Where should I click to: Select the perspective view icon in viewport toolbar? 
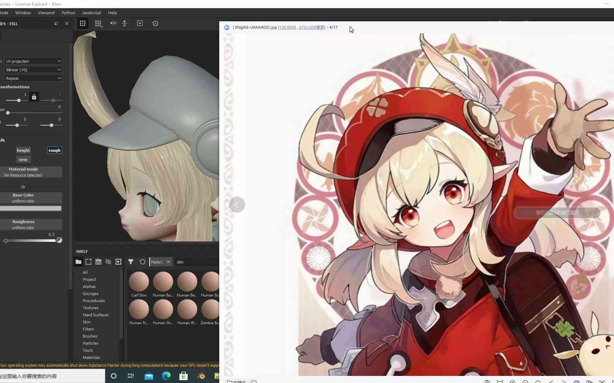click(x=82, y=23)
